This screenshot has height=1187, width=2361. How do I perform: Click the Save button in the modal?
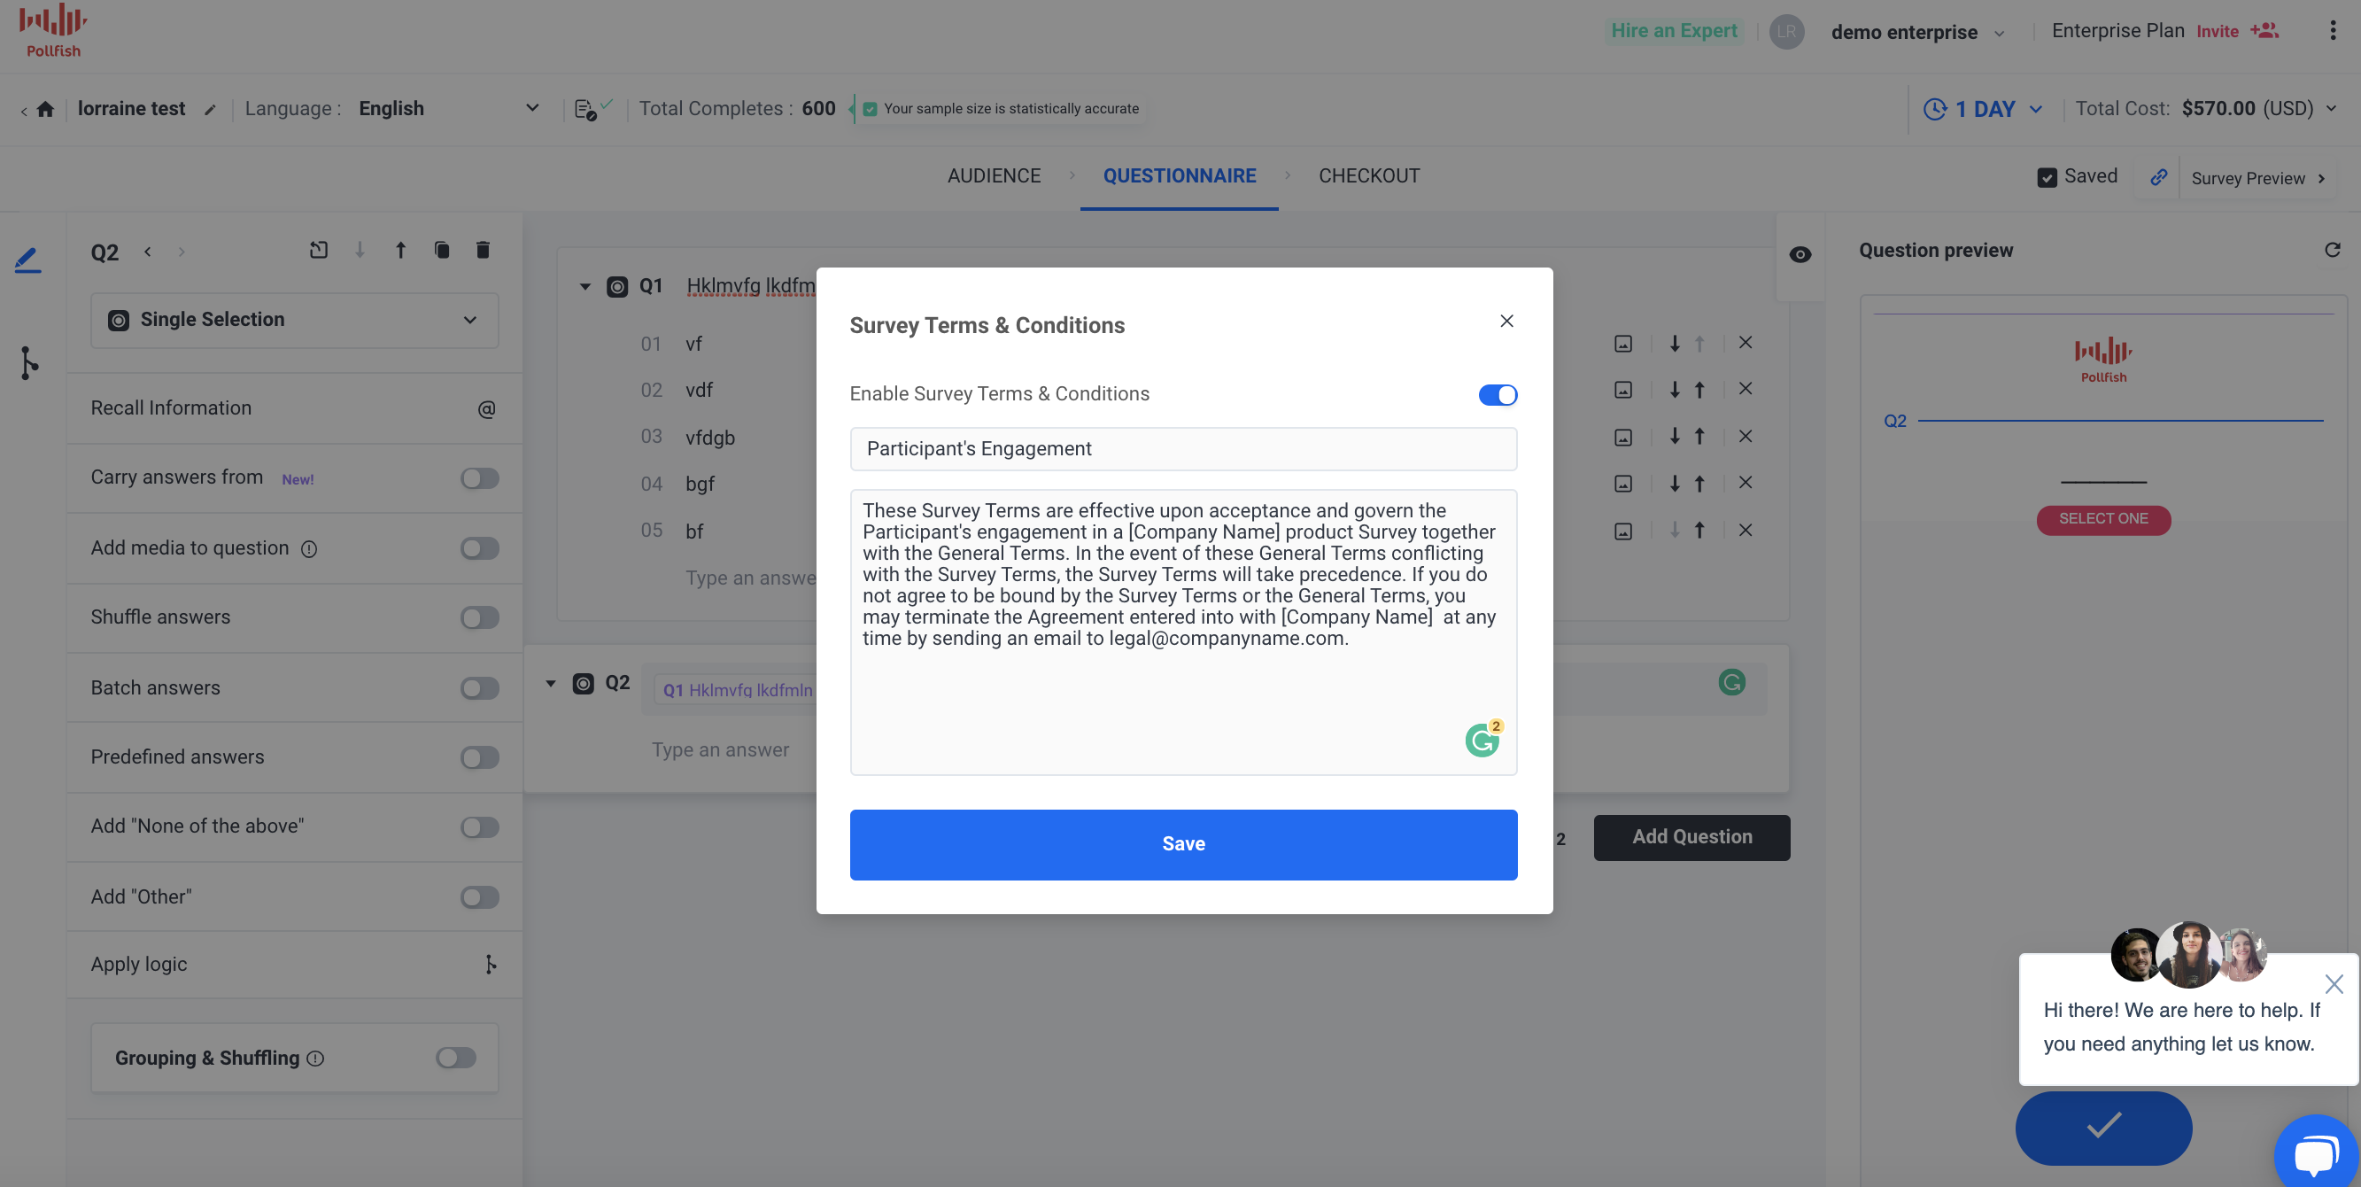click(1183, 843)
